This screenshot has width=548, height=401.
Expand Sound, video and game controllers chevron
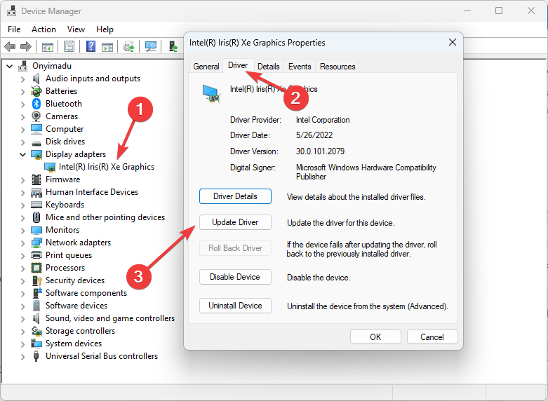coord(22,319)
